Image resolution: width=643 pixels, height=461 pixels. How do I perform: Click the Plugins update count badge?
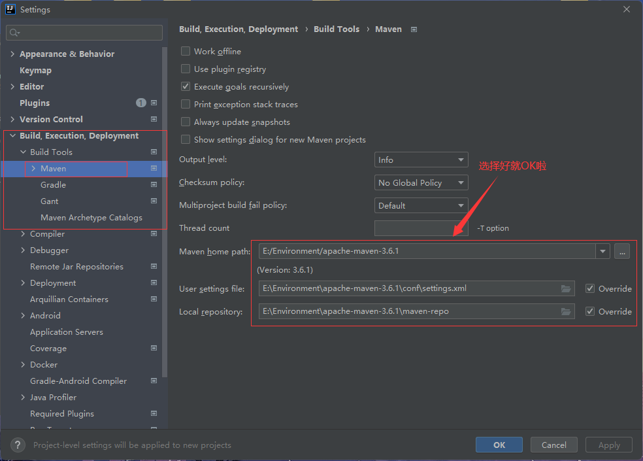(141, 103)
